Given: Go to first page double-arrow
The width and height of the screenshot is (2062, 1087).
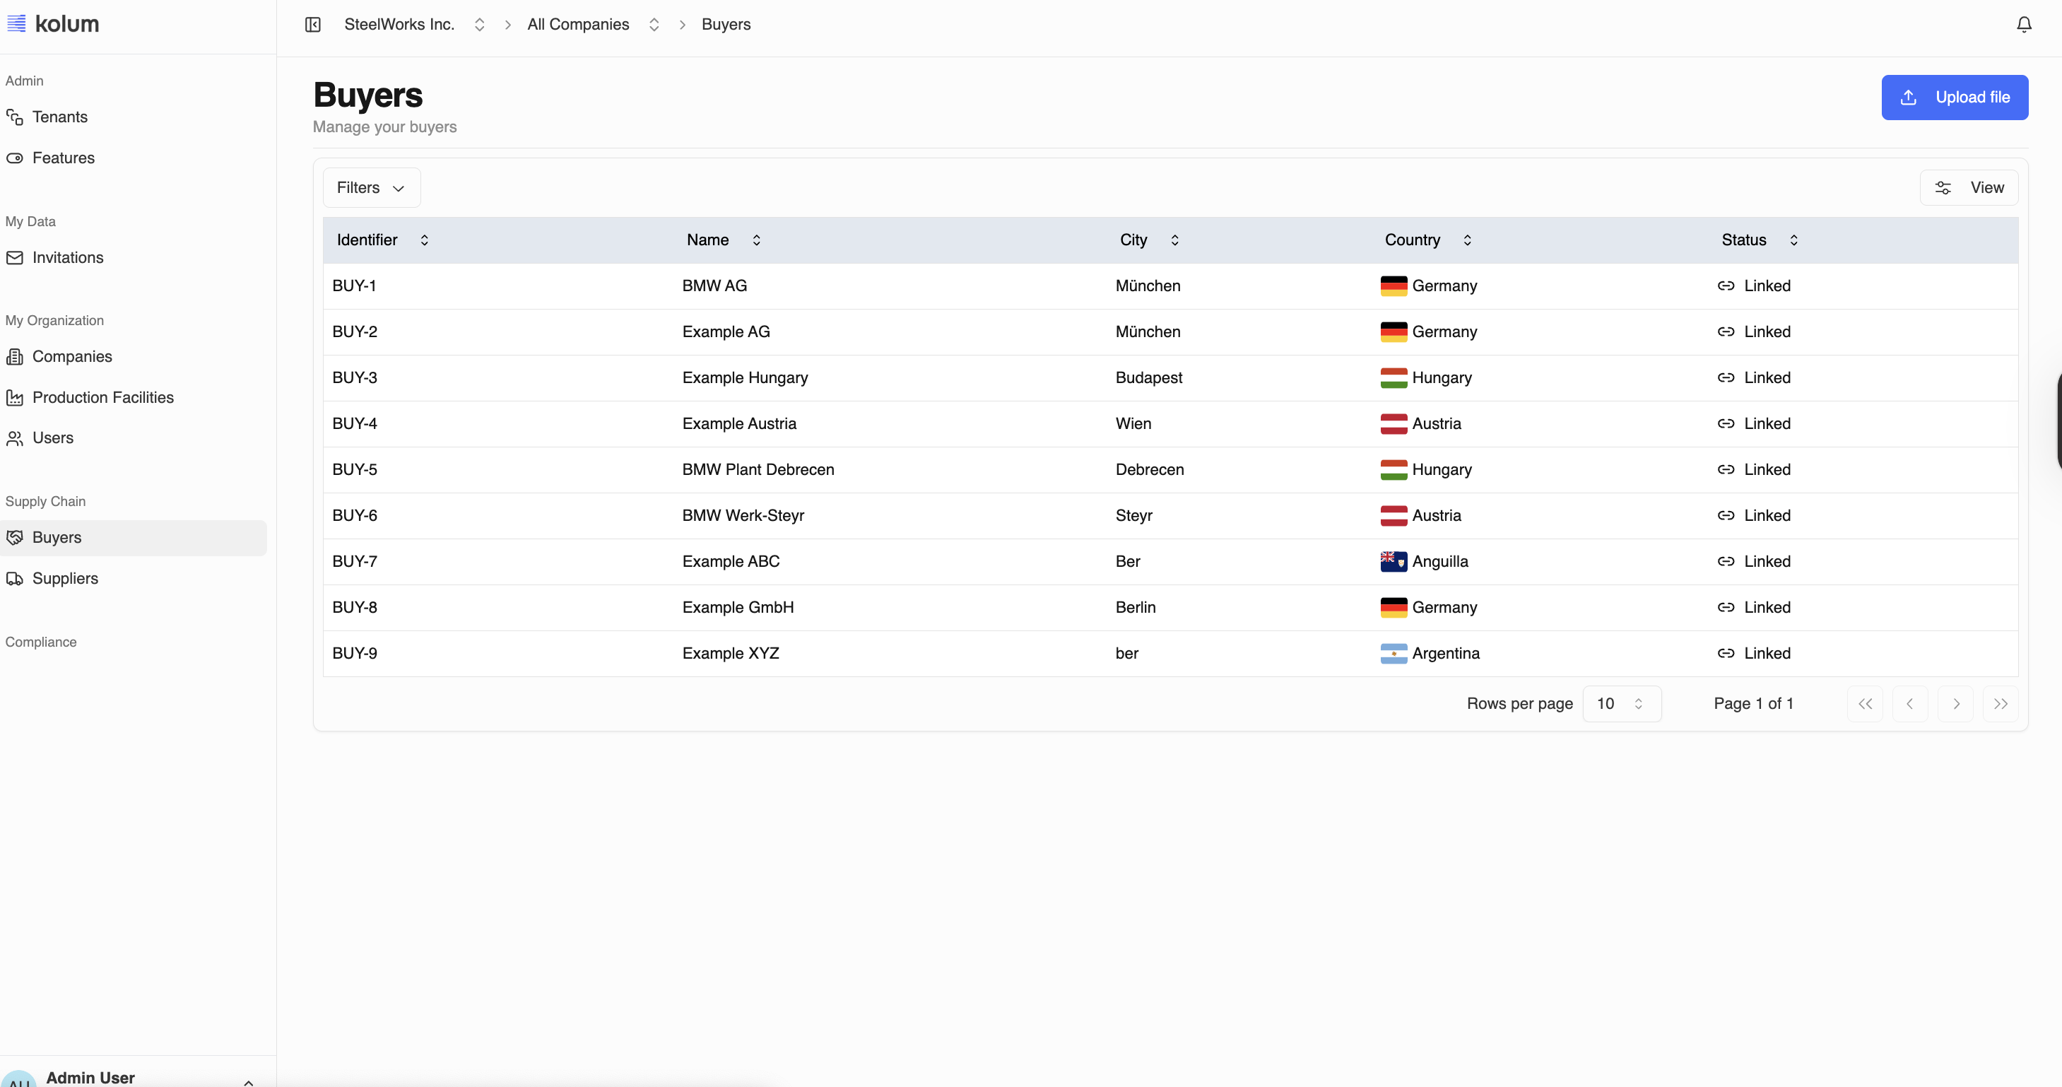Looking at the screenshot, I should coord(1864,704).
